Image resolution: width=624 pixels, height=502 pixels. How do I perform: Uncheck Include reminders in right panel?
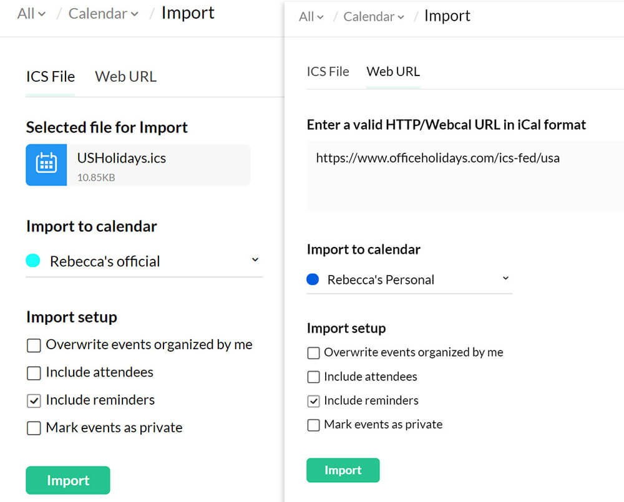(x=313, y=401)
